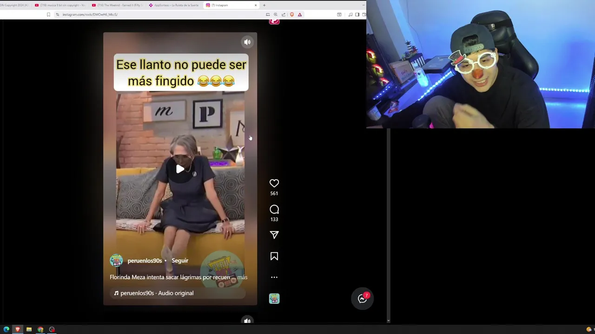The height and width of the screenshot is (334, 595).
Task: Open Microsoft Edge from the taskbar
Action: [7, 329]
